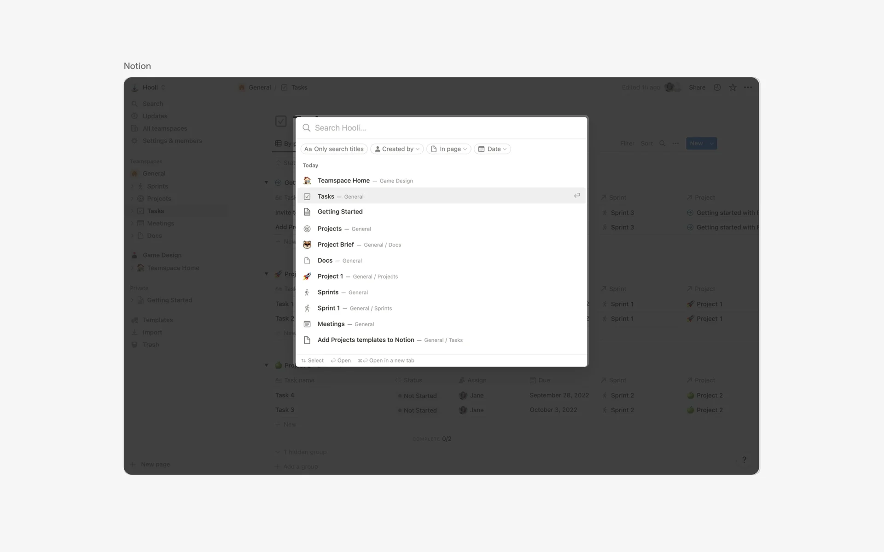Image resolution: width=884 pixels, height=552 pixels.
Task: Open the In page filter dropdown
Action: pos(449,149)
